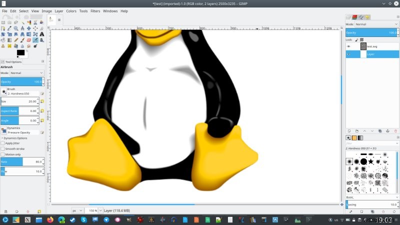This screenshot has width=400, height=225.
Task: Activate the Rectangle Select tool
Action: pyautogui.click(x=3, y=22)
